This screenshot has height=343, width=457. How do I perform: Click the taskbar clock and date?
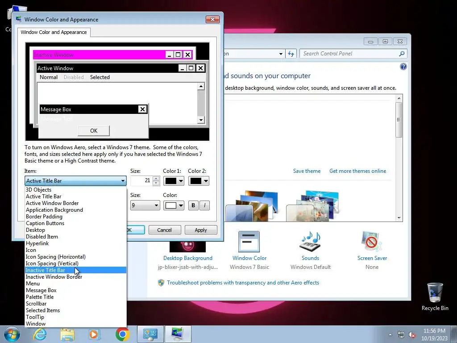434,335
